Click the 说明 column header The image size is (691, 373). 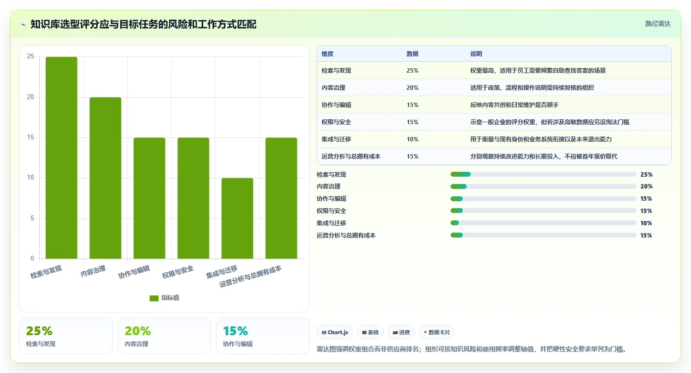pos(476,54)
